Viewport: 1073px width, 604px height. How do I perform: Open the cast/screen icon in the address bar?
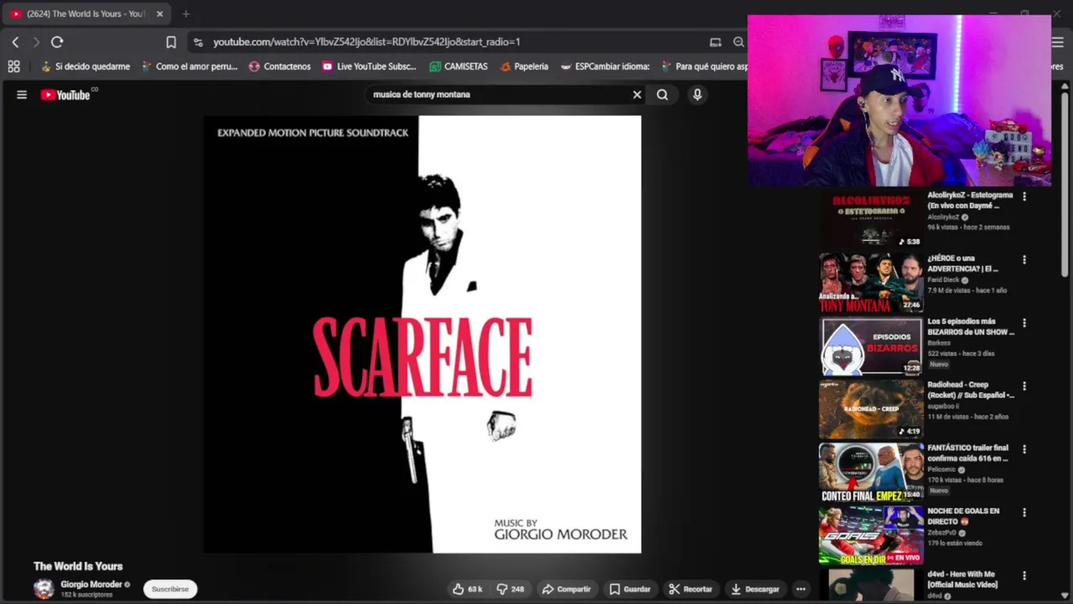[x=715, y=42]
